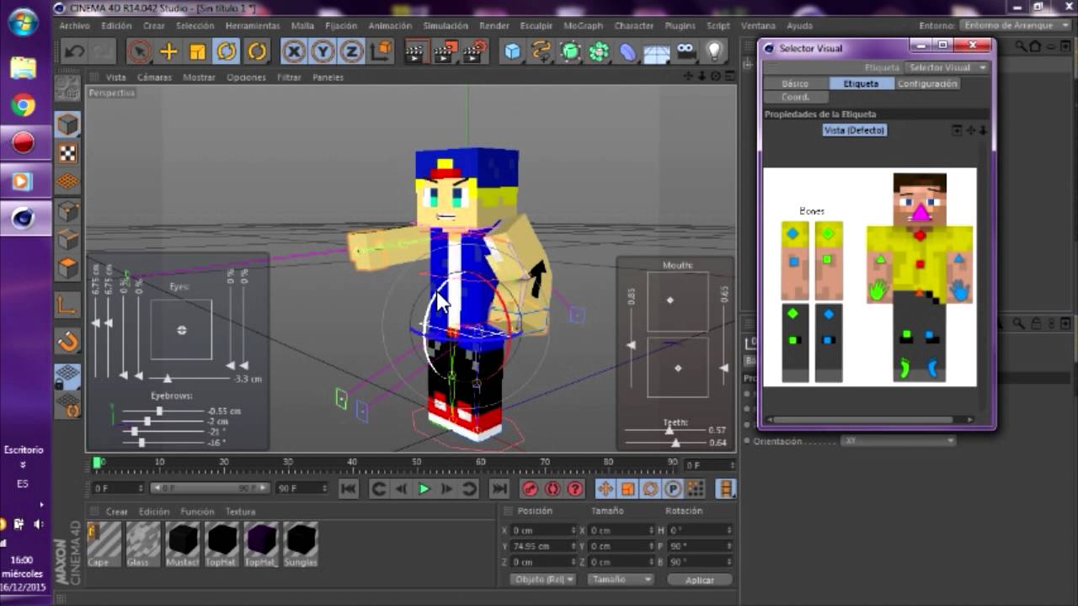The image size is (1078, 606).
Task: Activate the highlighted Rotate tool
Action: point(226,52)
